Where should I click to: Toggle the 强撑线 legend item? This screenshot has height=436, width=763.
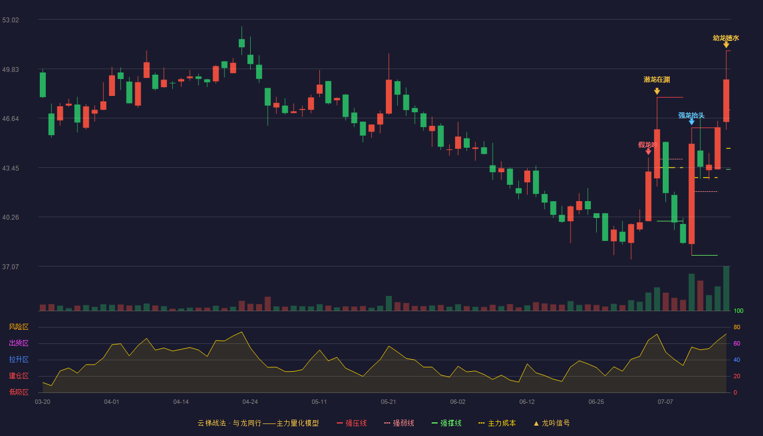[x=446, y=423]
